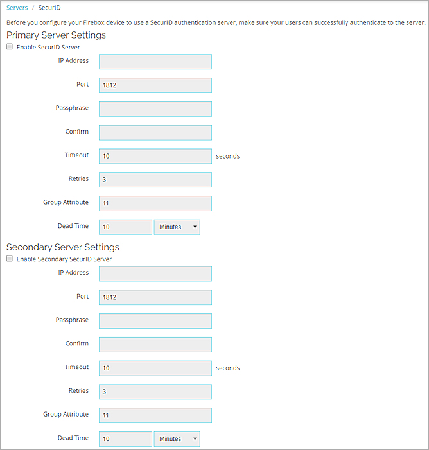Enable the primary SecurID Server checkbox
This screenshot has height=450, width=429.
tap(10, 48)
